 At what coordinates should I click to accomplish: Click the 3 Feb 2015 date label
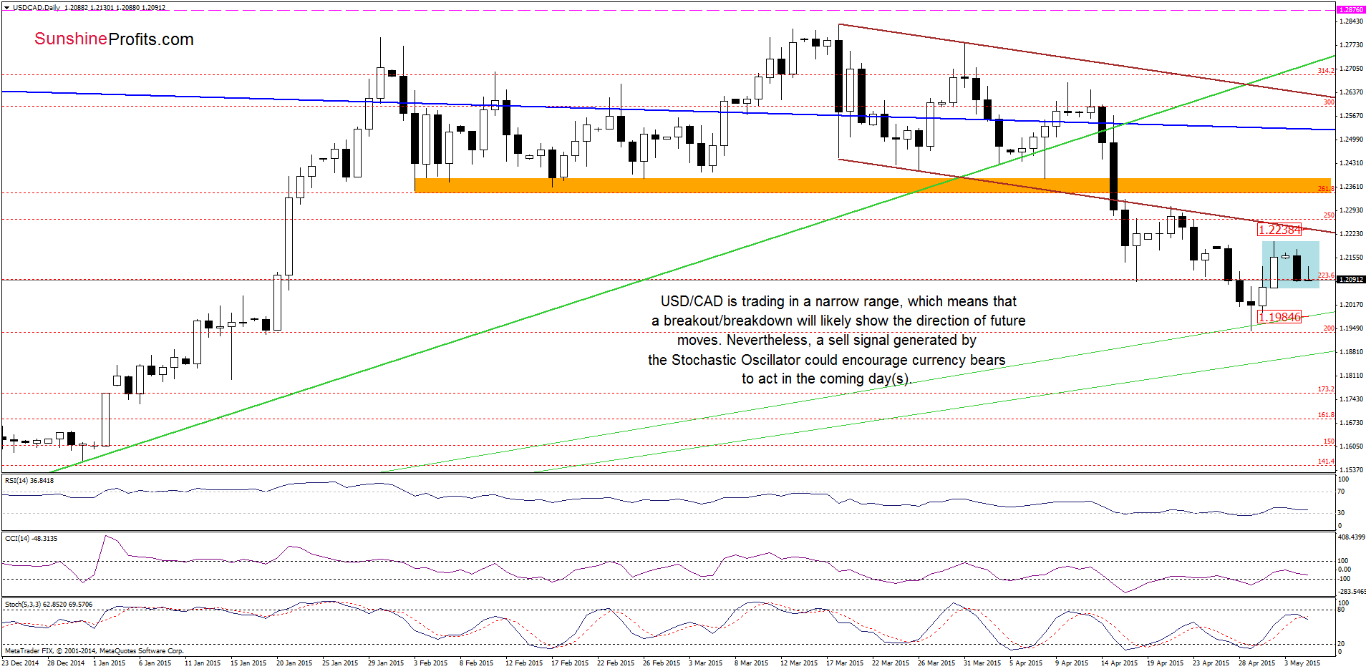[430, 663]
